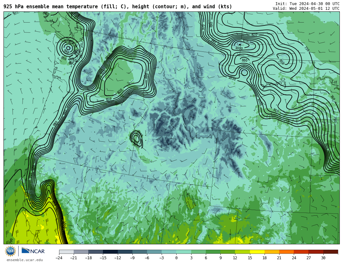Pick the lime swatch between 12 and 15
The height and width of the screenshot is (264, 343).
[242, 252]
